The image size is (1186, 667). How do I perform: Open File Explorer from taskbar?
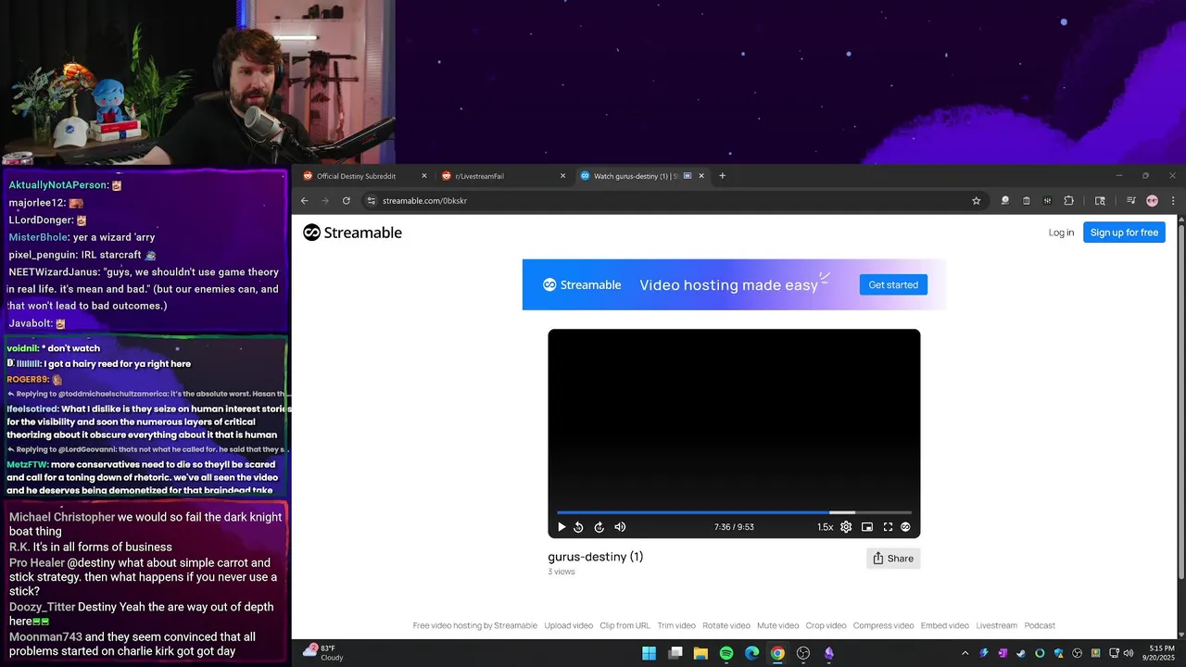coord(700,653)
